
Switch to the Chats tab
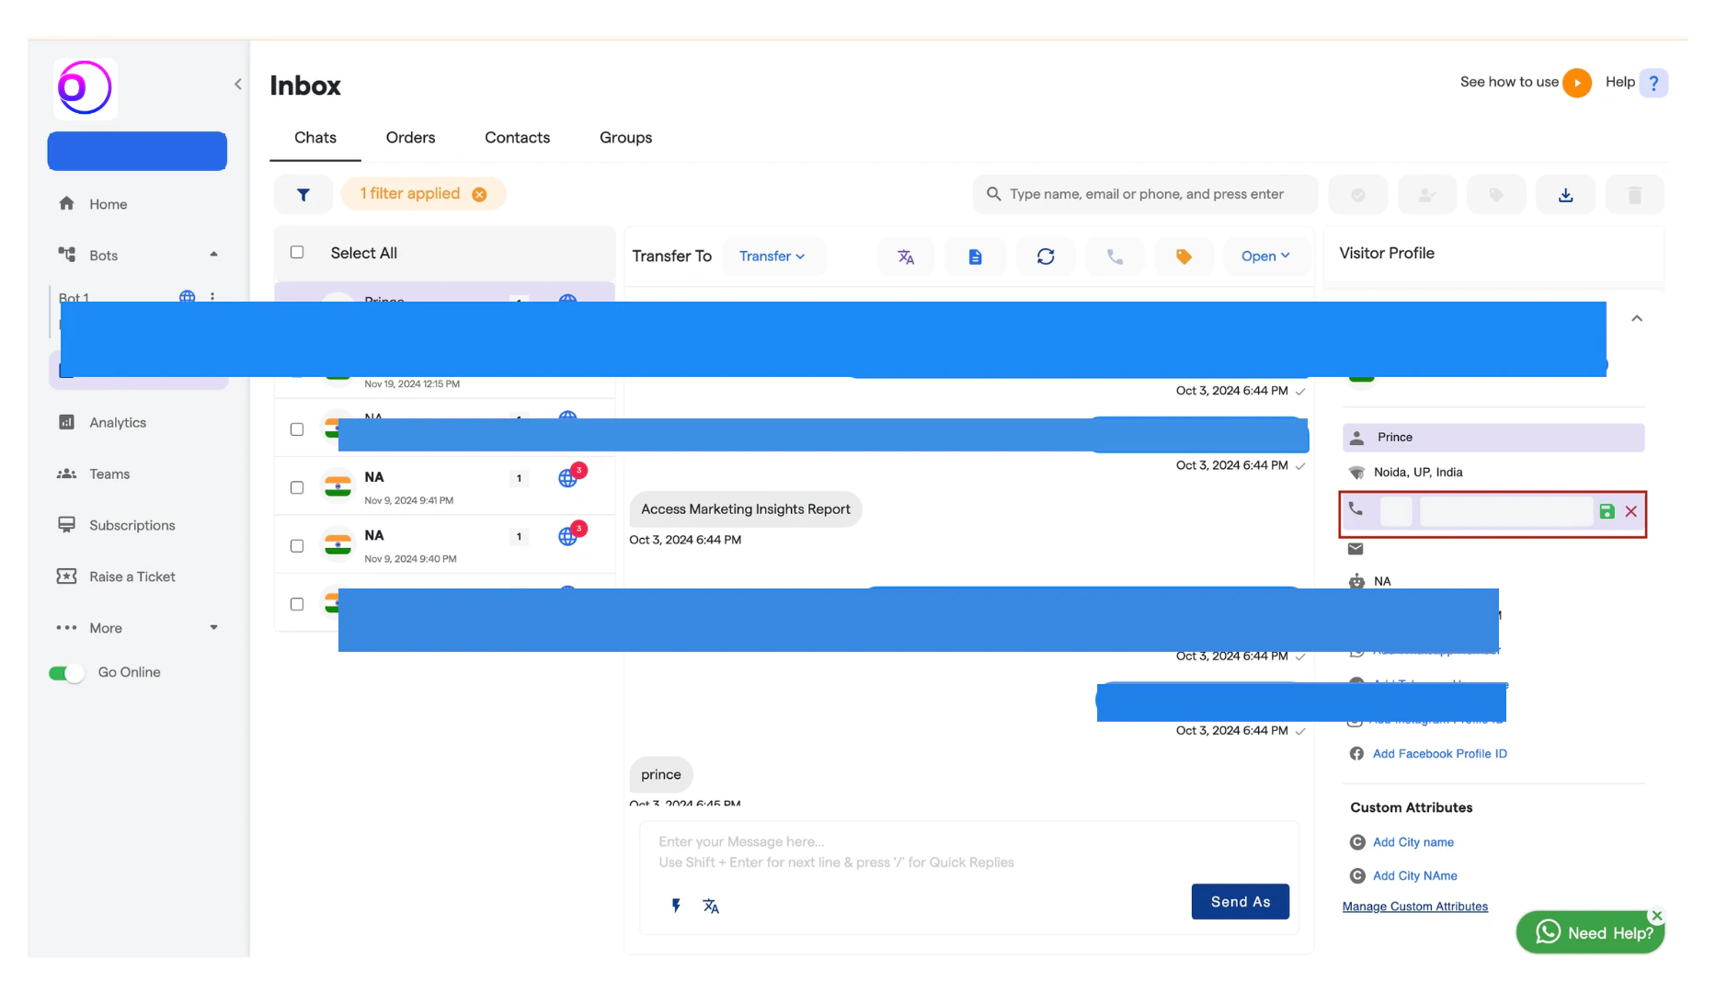[315, 138]
